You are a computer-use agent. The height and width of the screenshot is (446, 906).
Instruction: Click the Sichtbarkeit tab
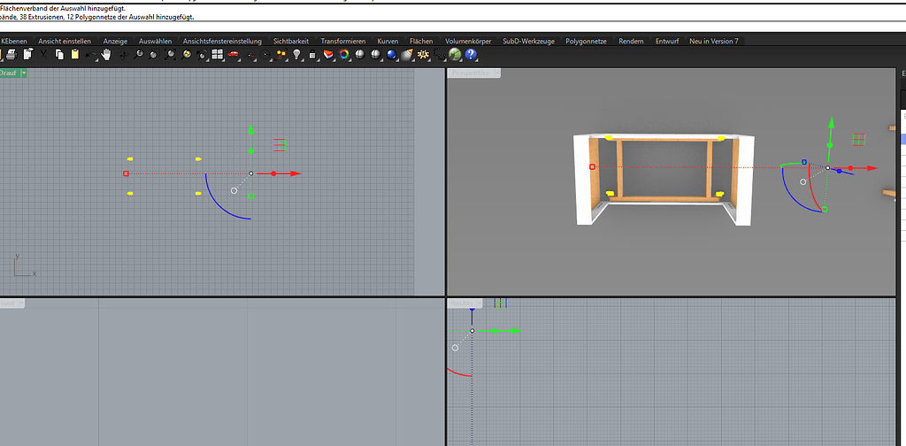click(x=291, y=41)
